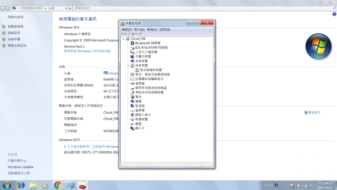Click the shield icon beside 系統保護
The height and width of the screenshot is (190, 337).
coord(4,39)
